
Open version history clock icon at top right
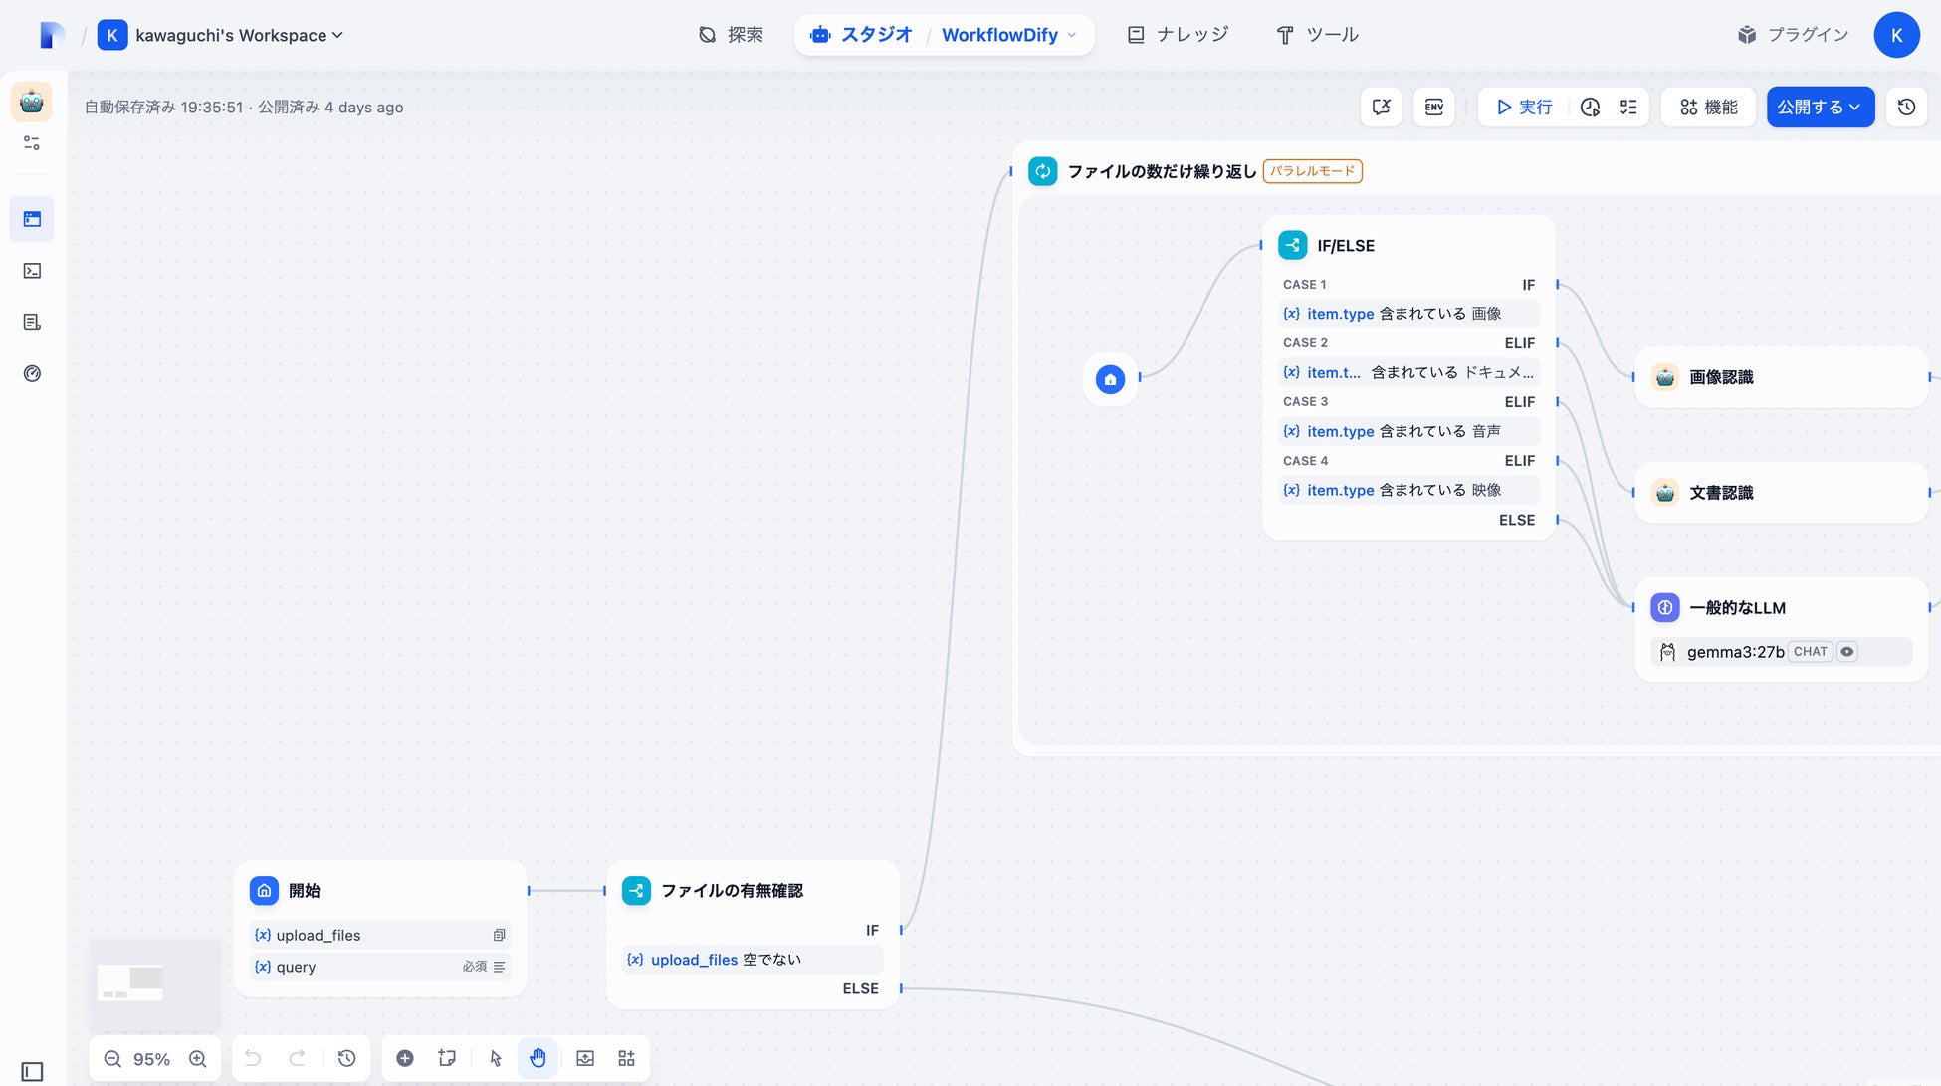point(1906,107)
